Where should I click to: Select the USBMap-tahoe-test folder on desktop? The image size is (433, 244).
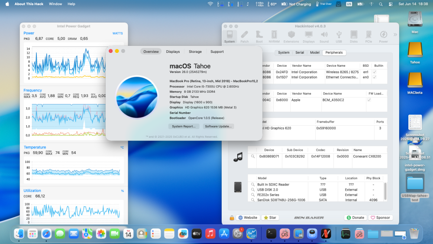[x=415, y=188]
